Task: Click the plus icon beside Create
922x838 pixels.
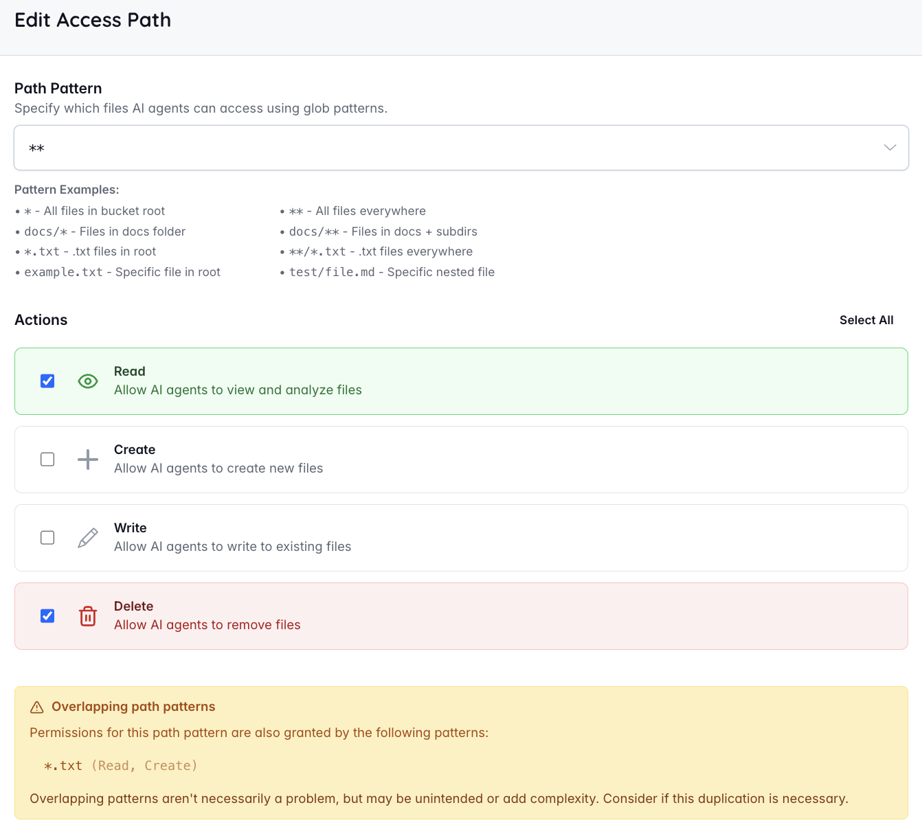Action: (88, 460)
